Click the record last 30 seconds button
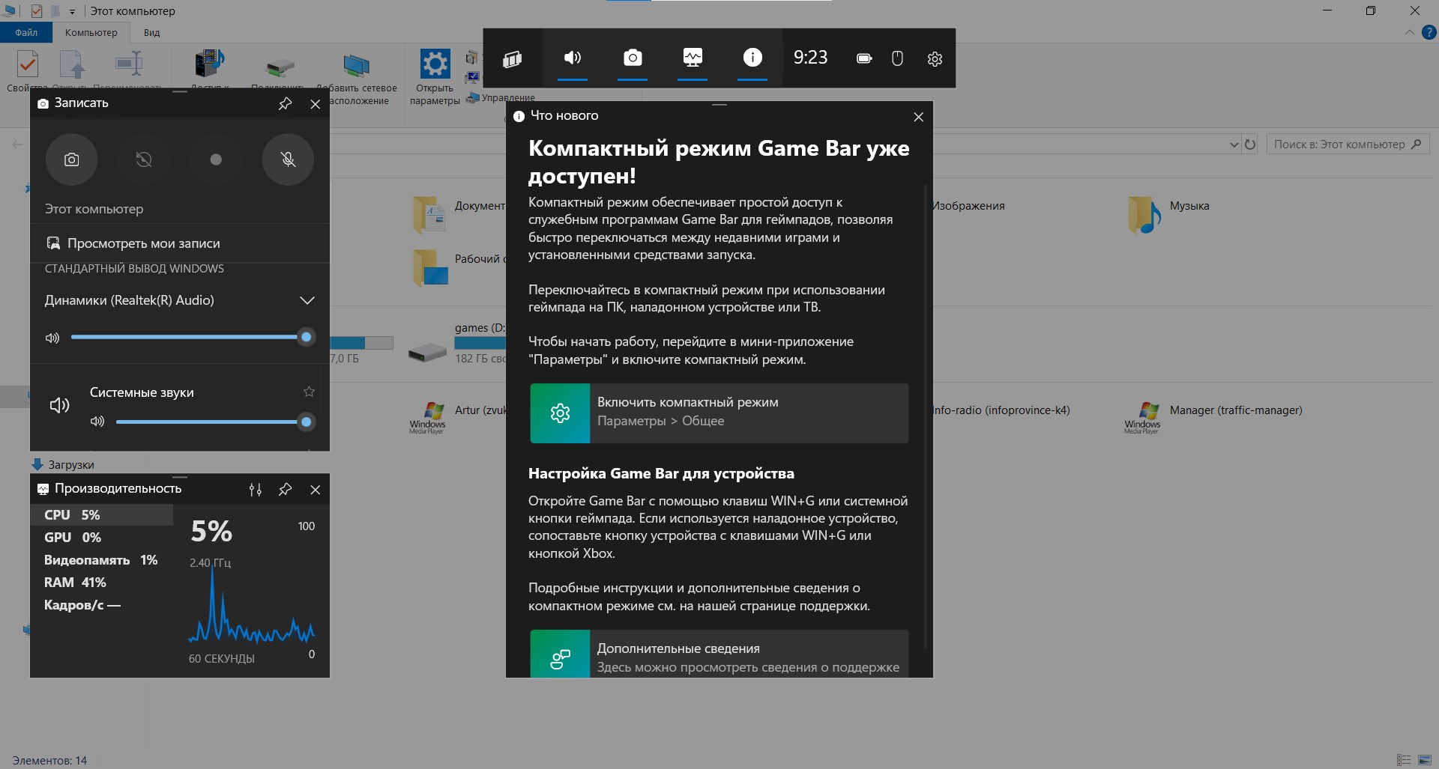Screen dimensions: 1439x769 (x=144, y=159)
